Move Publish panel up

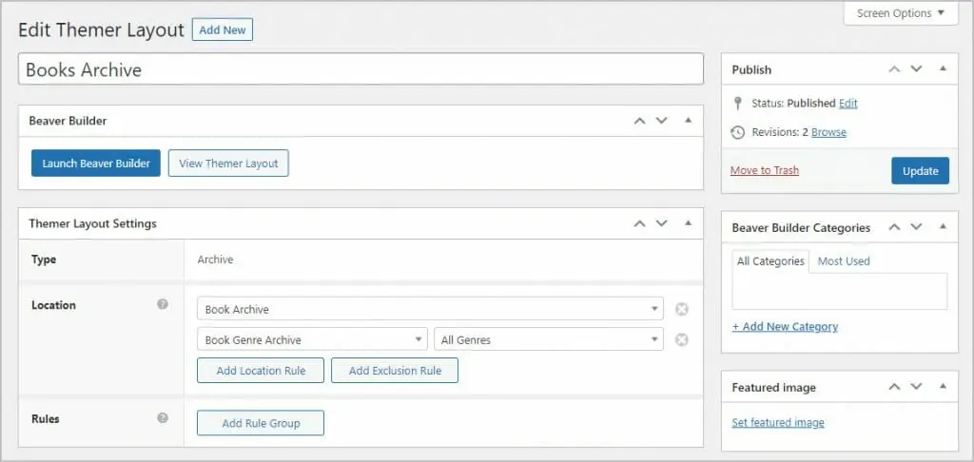[x=894, y=69]
